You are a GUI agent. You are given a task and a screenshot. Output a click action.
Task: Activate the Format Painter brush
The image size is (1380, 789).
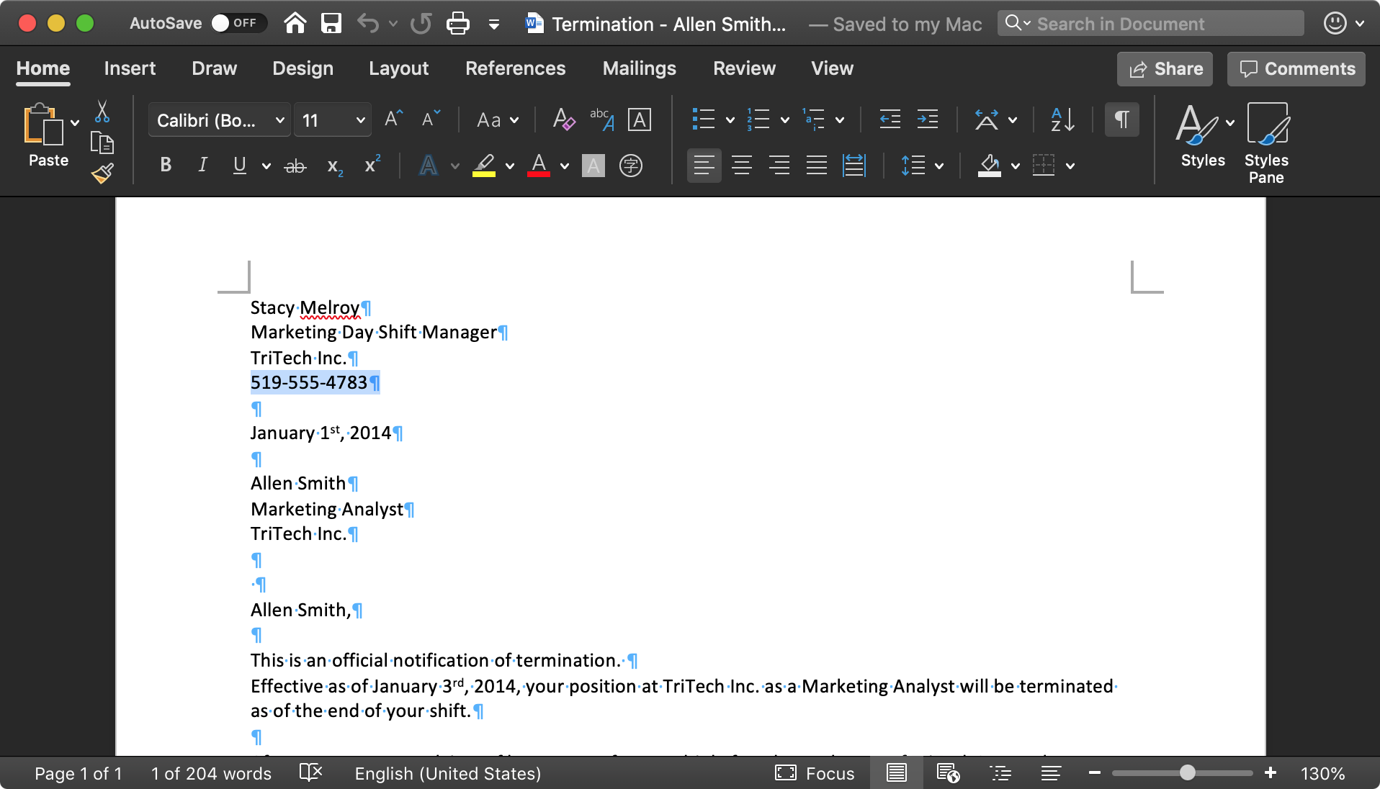102,173
